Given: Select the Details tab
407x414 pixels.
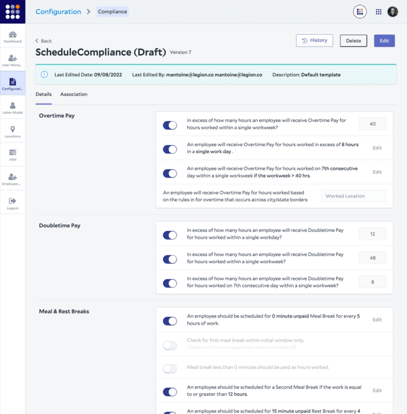Looking at the screenshot, I should pyautogui.click(x=43, y=95).
